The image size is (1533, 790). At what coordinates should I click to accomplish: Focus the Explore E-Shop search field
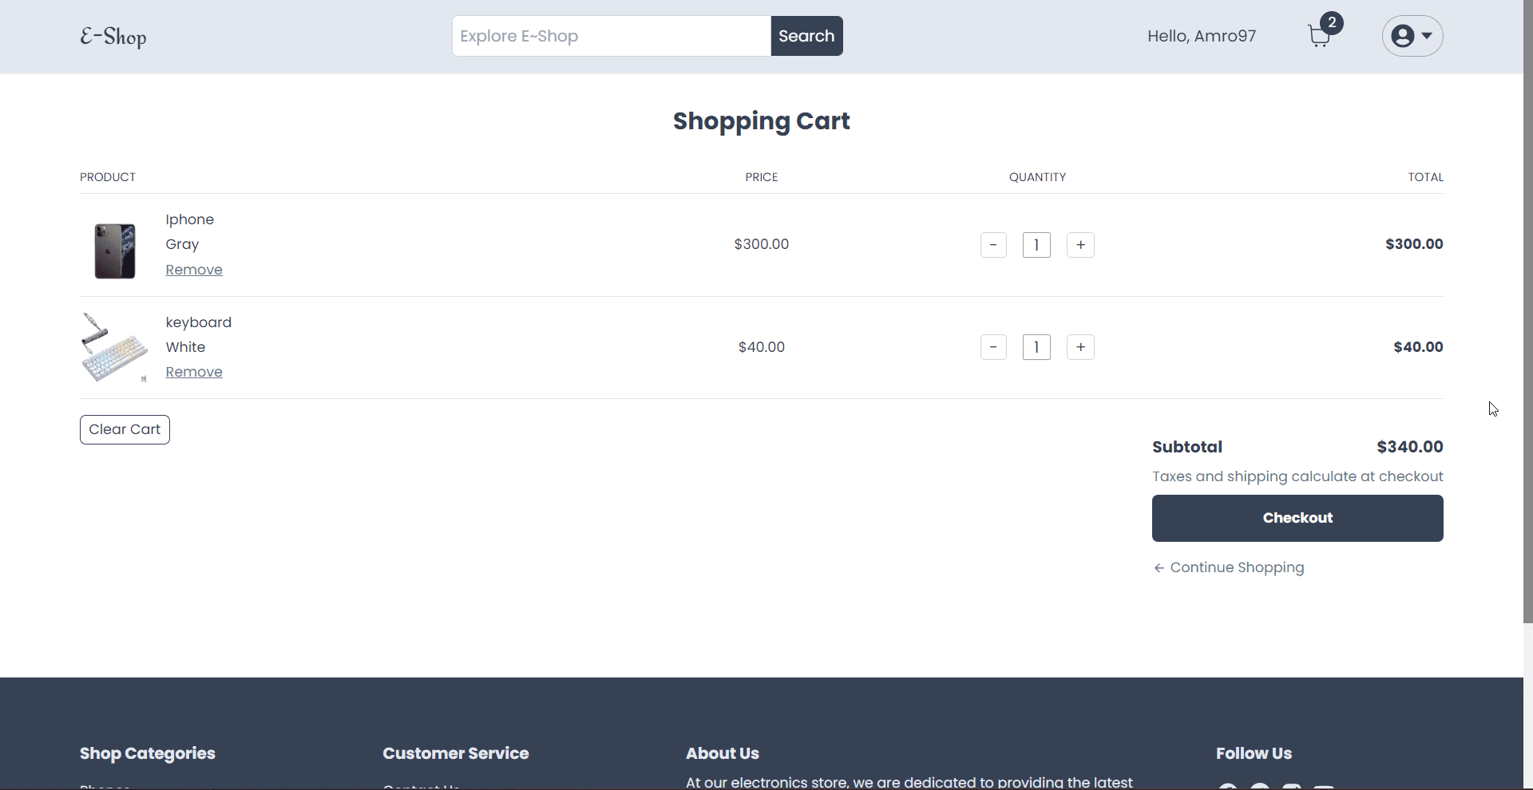tap(611, 36)
